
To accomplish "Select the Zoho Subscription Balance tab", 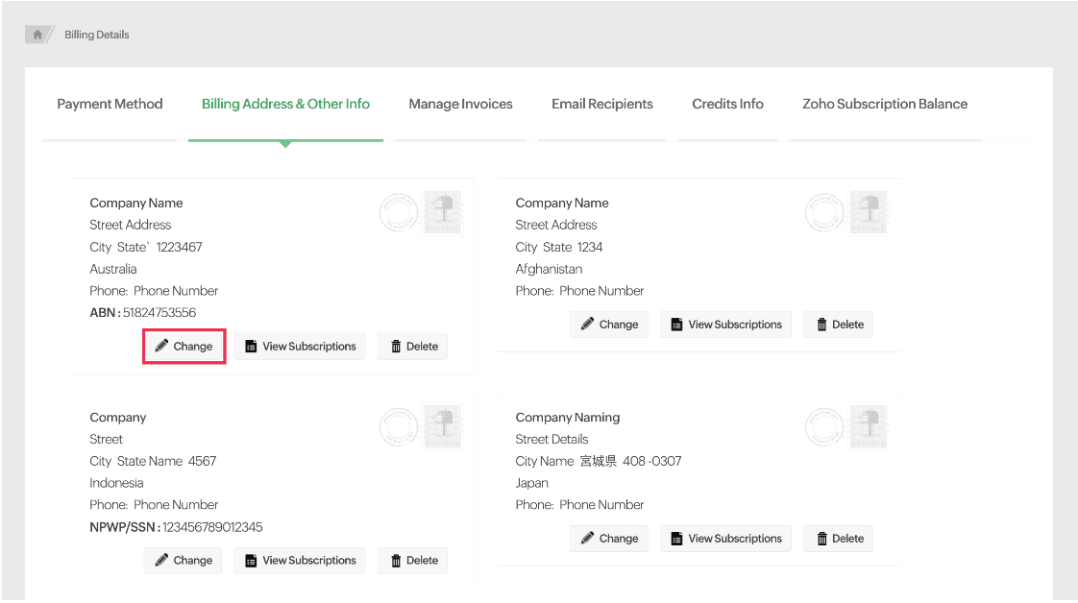I will coord(884,104).
